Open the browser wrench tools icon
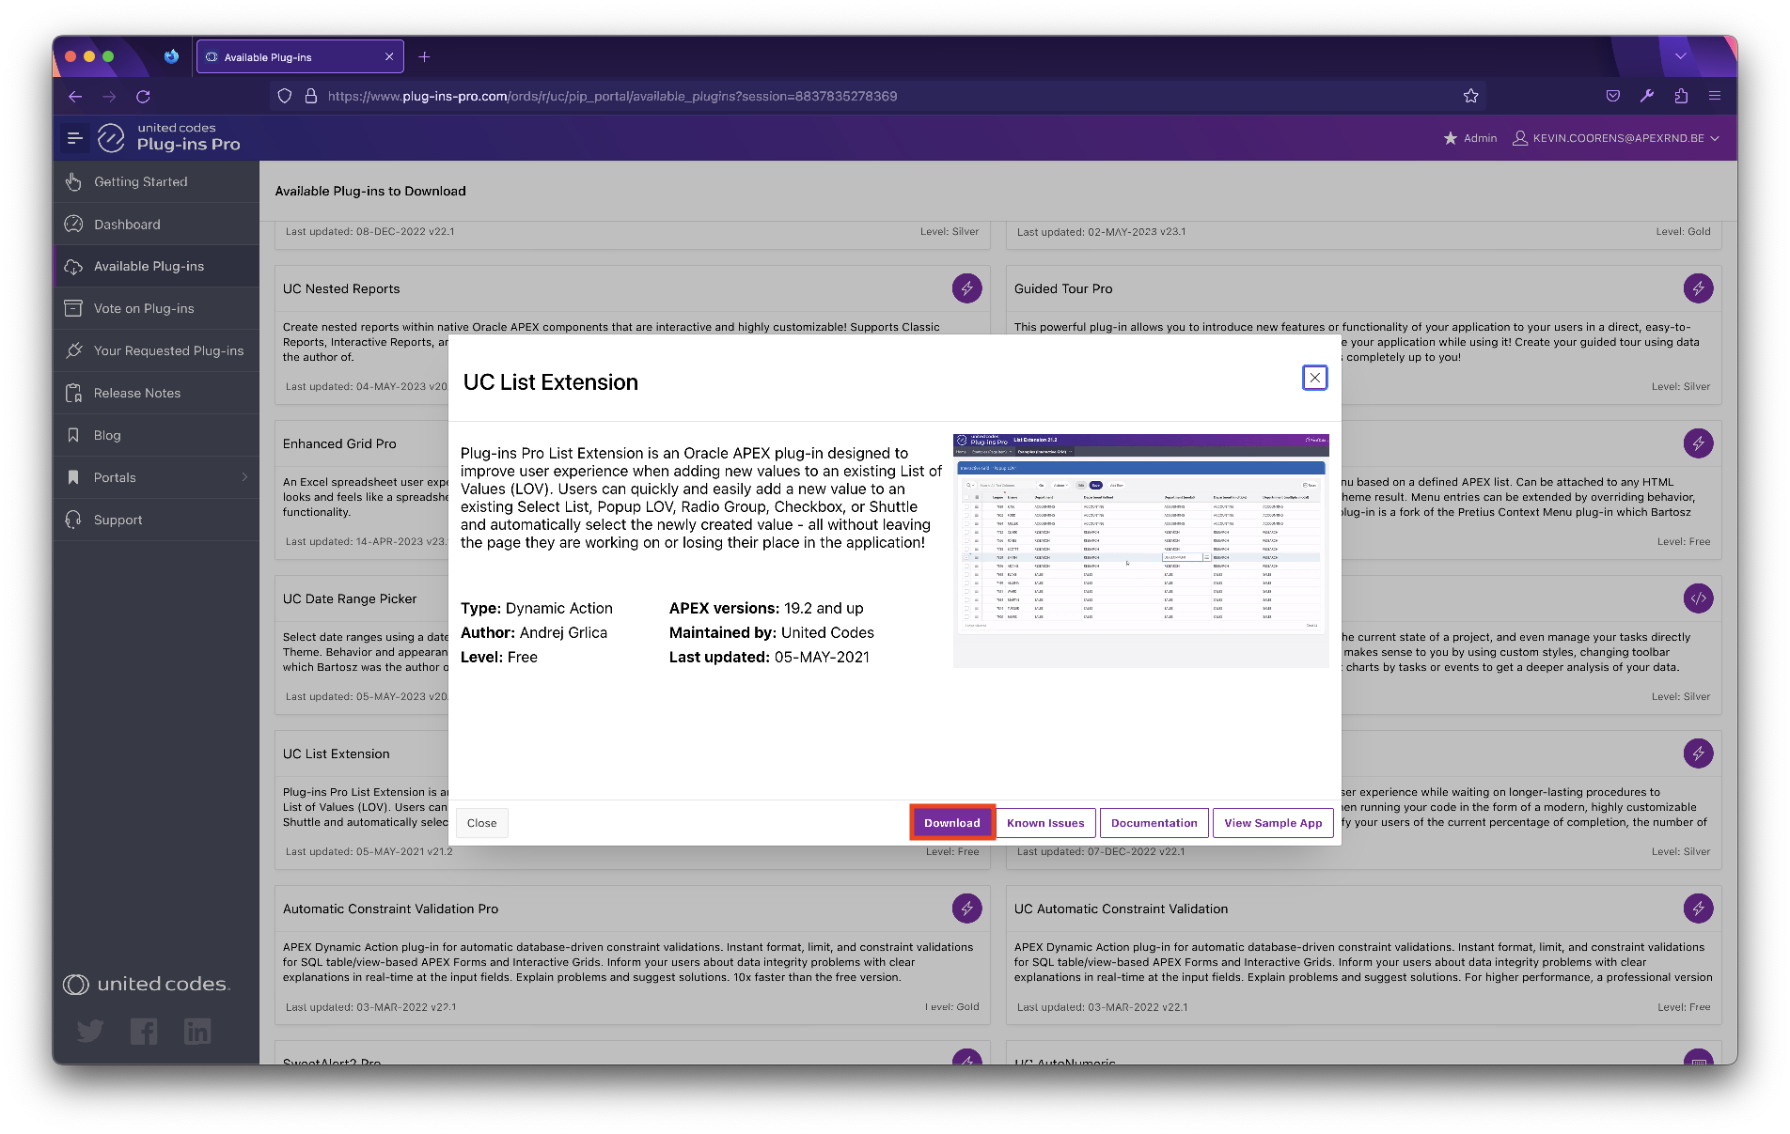 (1647, 96)
